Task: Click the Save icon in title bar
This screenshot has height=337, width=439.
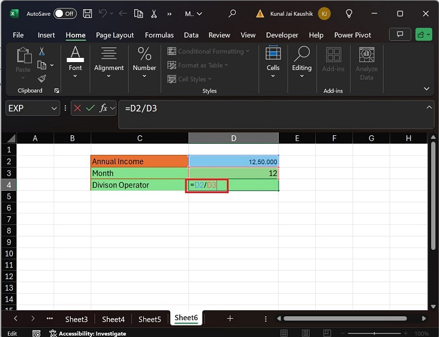Action: click(x=88, y=13)
